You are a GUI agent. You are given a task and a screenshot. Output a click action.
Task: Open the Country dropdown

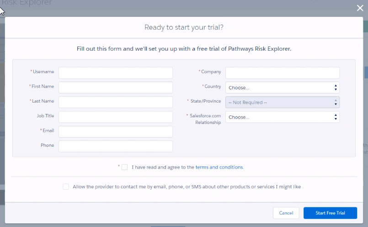coord(282,88)
